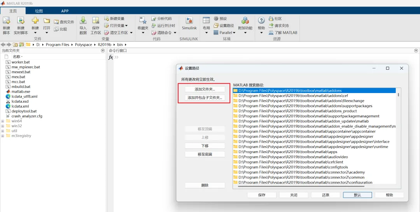Image resolution: width=420 pixels, height=212 pixels.
Task: Click 下移 button in dialog
Action: (x=205, y=146)
